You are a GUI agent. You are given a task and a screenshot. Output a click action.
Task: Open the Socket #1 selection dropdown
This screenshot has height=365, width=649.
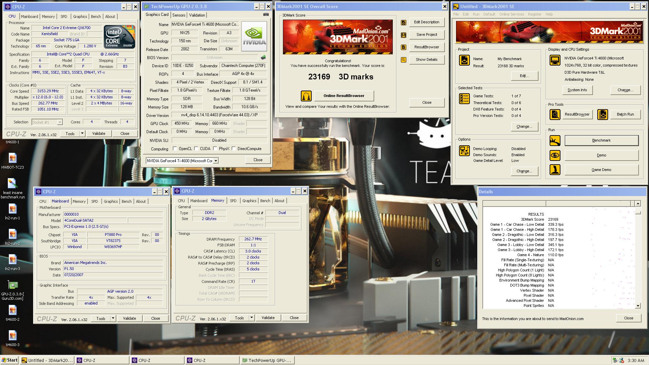(x=60, y=122)
